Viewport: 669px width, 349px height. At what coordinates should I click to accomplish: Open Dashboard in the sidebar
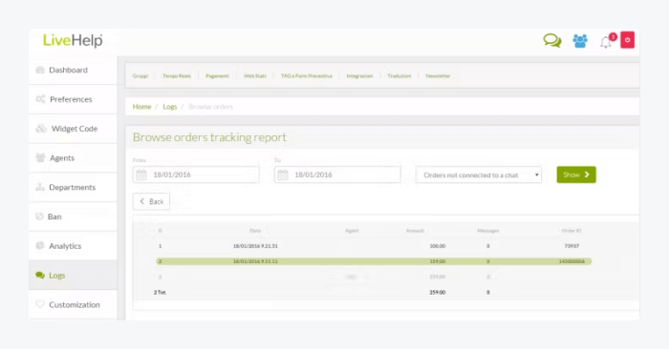pyautogui.click(x=73, y=71)
